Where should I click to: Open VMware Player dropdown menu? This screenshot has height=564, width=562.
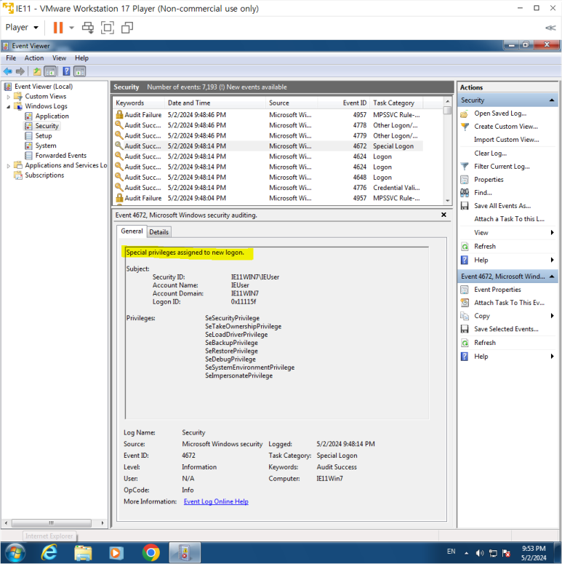[22, 28]
